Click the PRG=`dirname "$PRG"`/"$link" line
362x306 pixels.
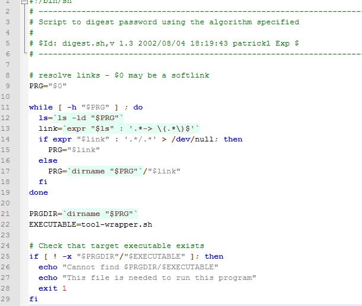tap(114, 171)
